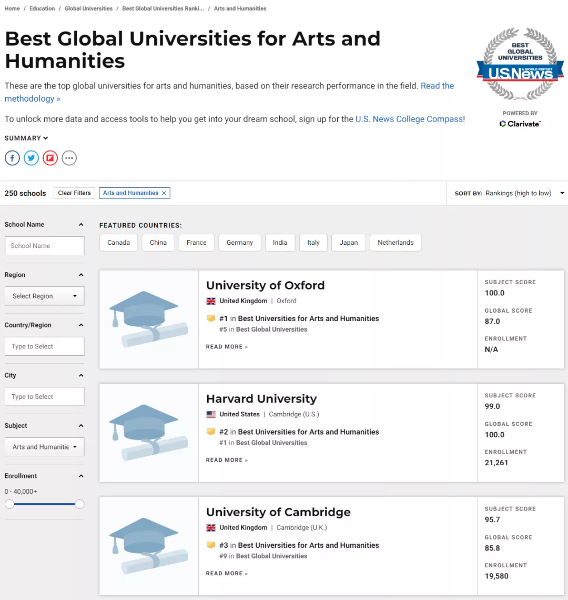The width and height of the screenshot is (568, 600).
Task: Open Cambridge's #3 Arts and Humanities ranking
Action: click(299, 545)
